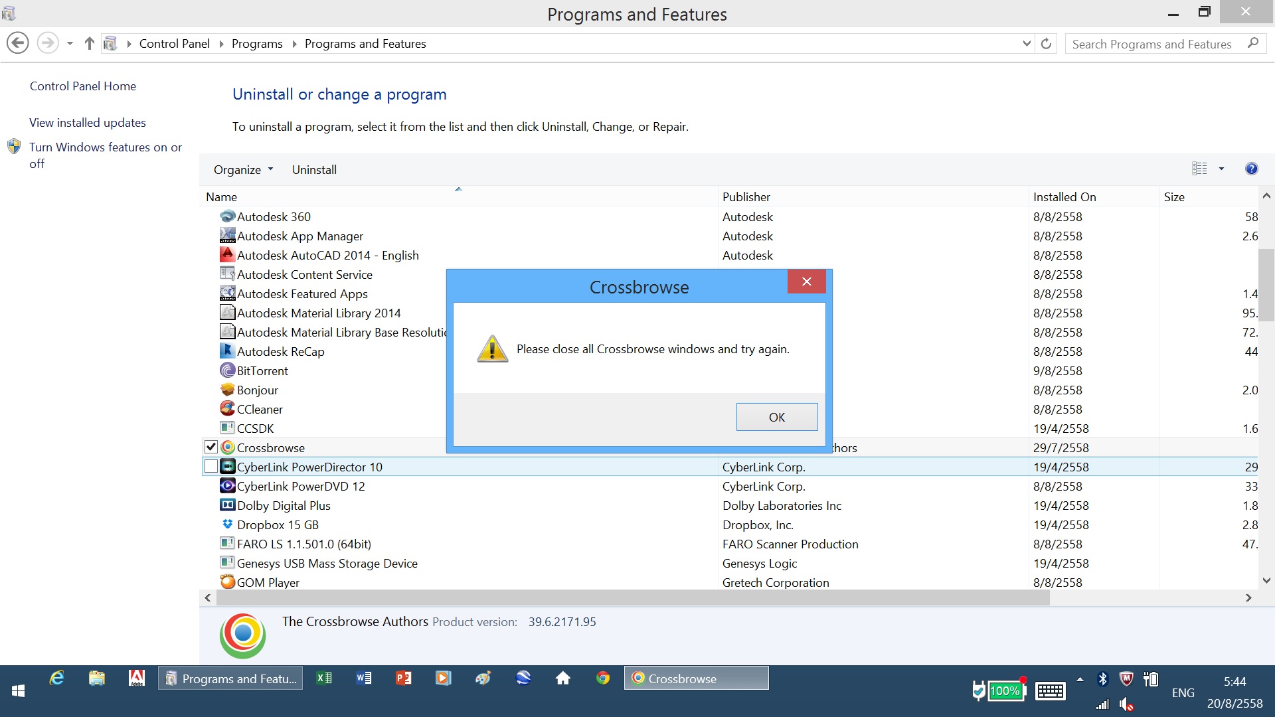This screenshot has height=717, width=1275.
Task: Click the Autodesk ReCap icon
Action: coord(228,351)
